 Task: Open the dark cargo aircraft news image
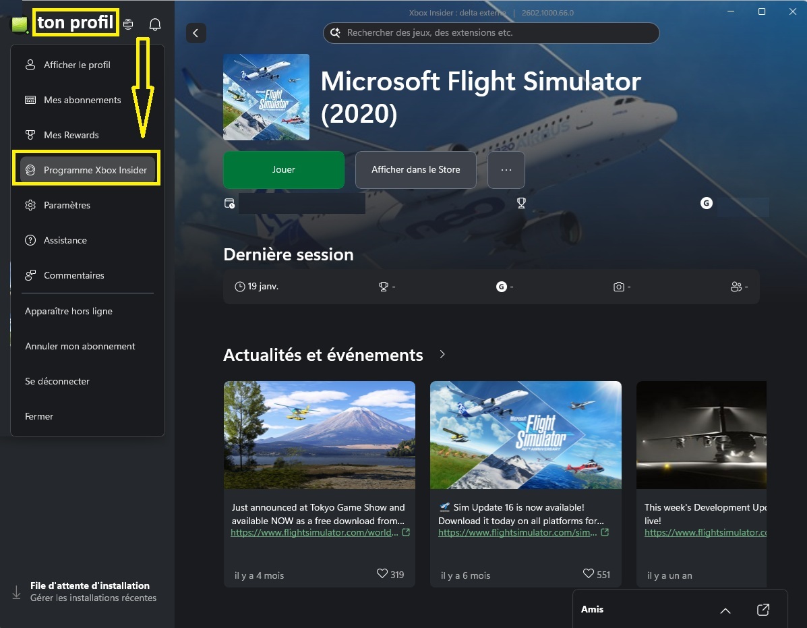tap(702, 435)
